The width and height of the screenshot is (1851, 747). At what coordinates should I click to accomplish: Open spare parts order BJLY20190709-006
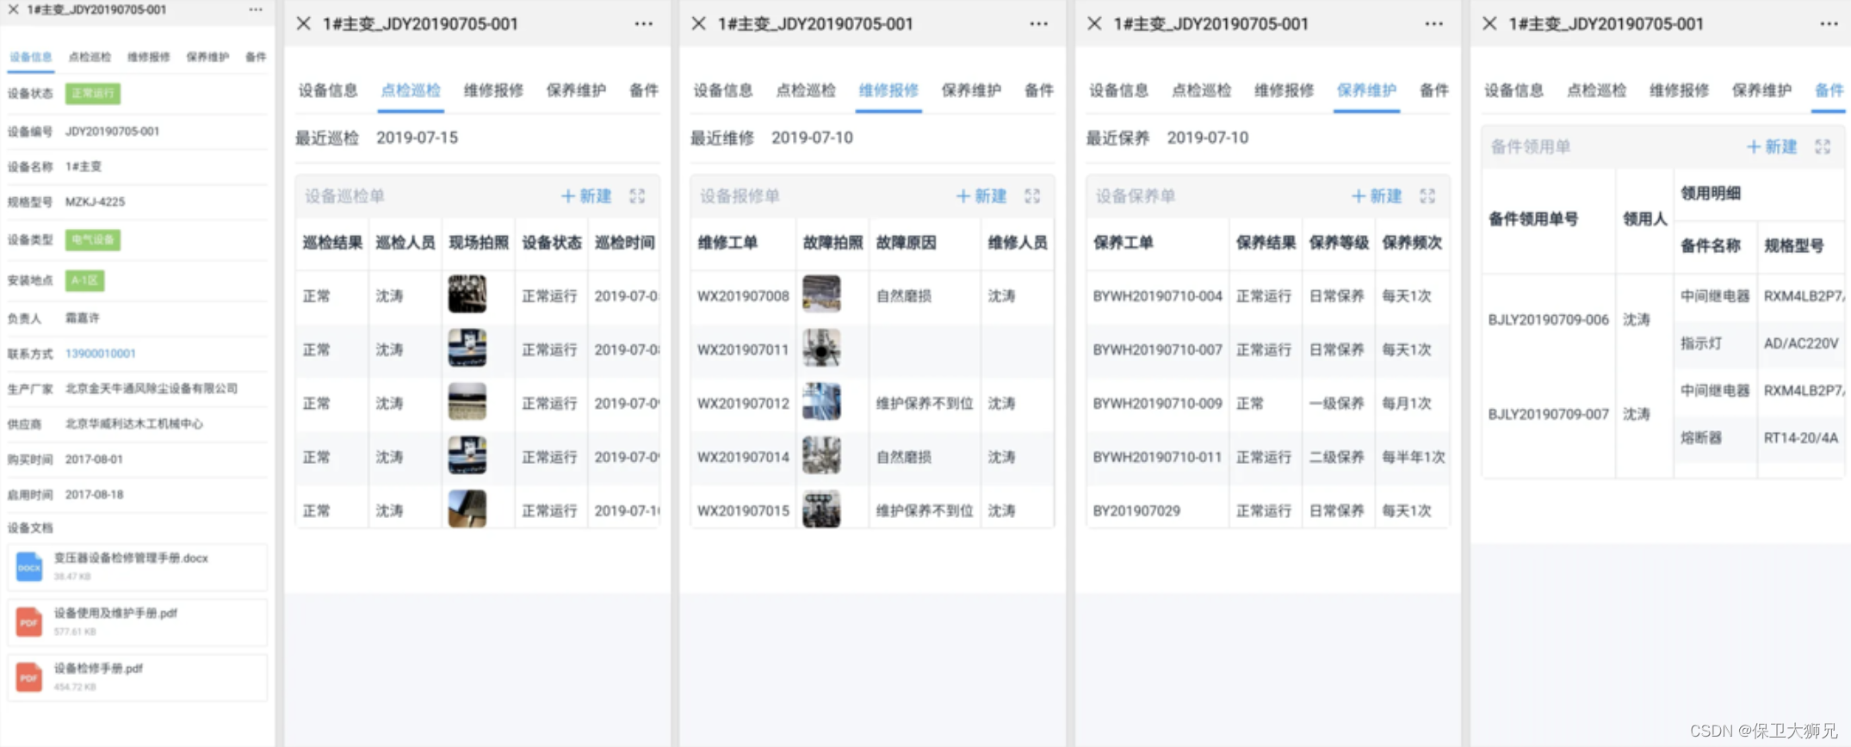[x=1549, y=320]
